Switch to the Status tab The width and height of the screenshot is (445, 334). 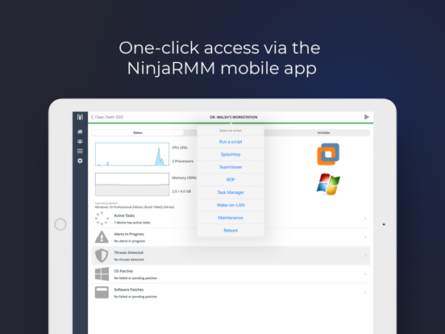138,132
